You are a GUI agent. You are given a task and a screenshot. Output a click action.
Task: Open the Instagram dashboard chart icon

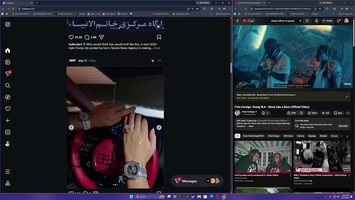click(8, 132)
